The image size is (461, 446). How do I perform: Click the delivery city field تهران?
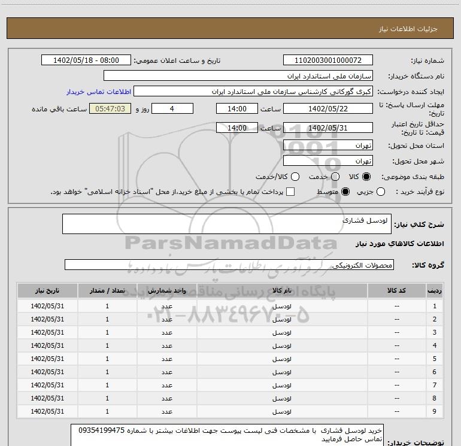(x=328, y=161)
